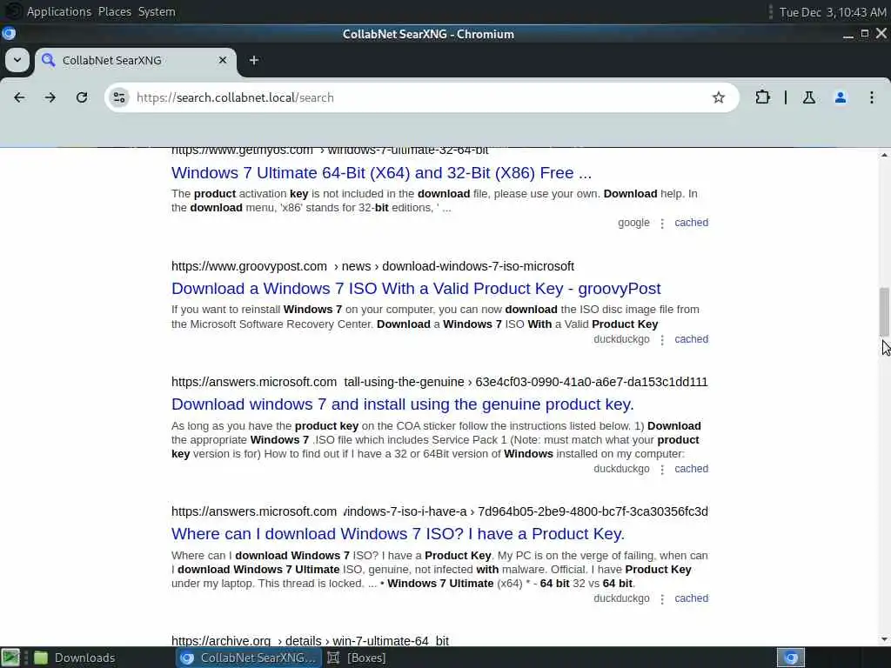Bookmark this page with the star
891x668 pixels.
pyautogui.click(x=718, y=97)
